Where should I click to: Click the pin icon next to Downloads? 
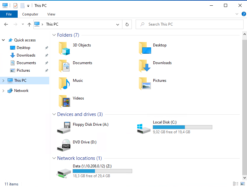point(47,55)
